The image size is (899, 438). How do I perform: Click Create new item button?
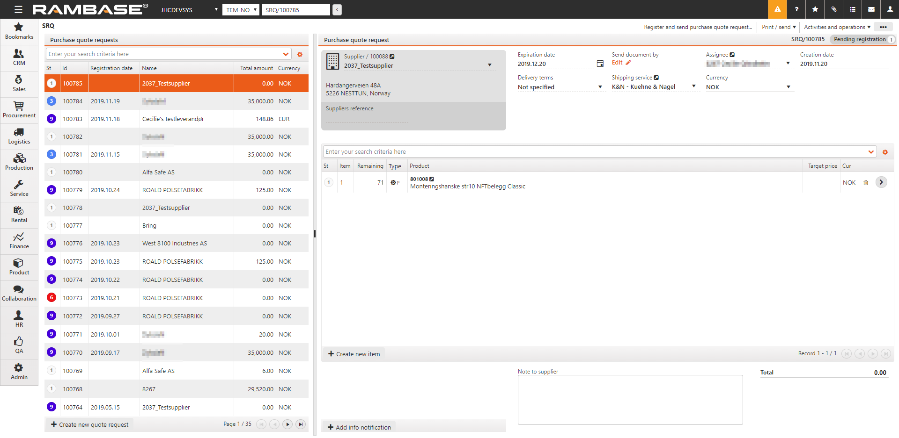pyautogui.click(x=354, y=354)
